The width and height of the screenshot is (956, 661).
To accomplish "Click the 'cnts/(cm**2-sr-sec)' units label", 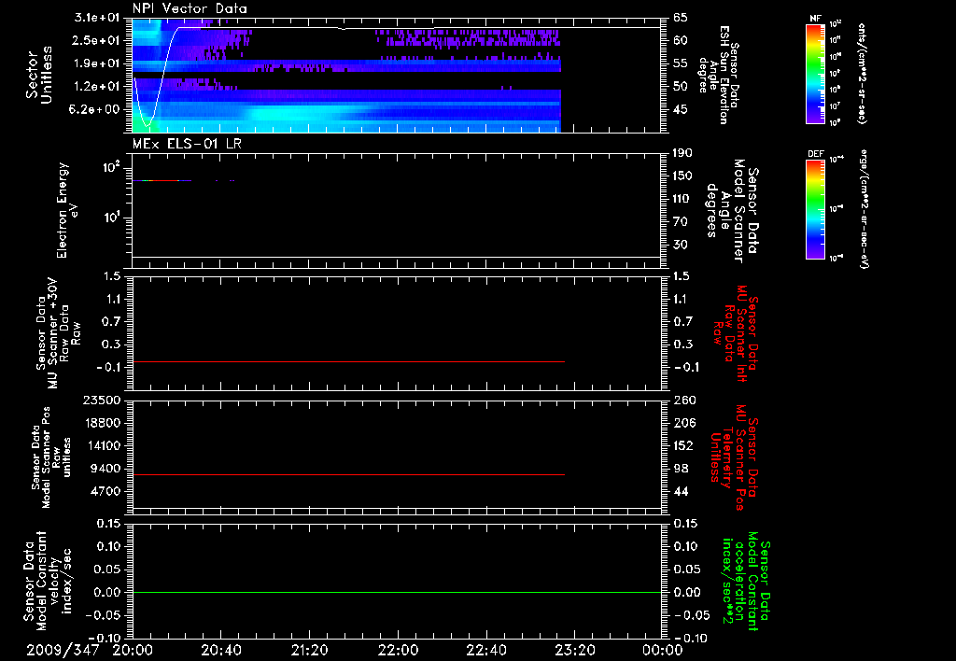I will point(862,73).
